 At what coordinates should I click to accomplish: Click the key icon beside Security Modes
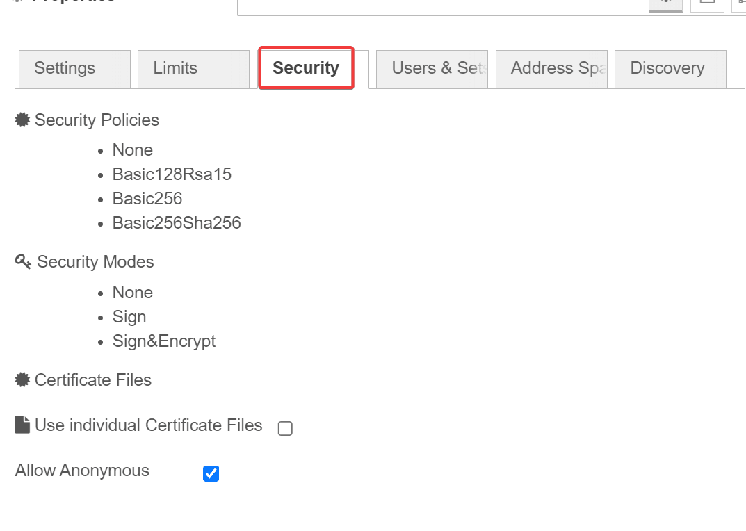[22, 261]
